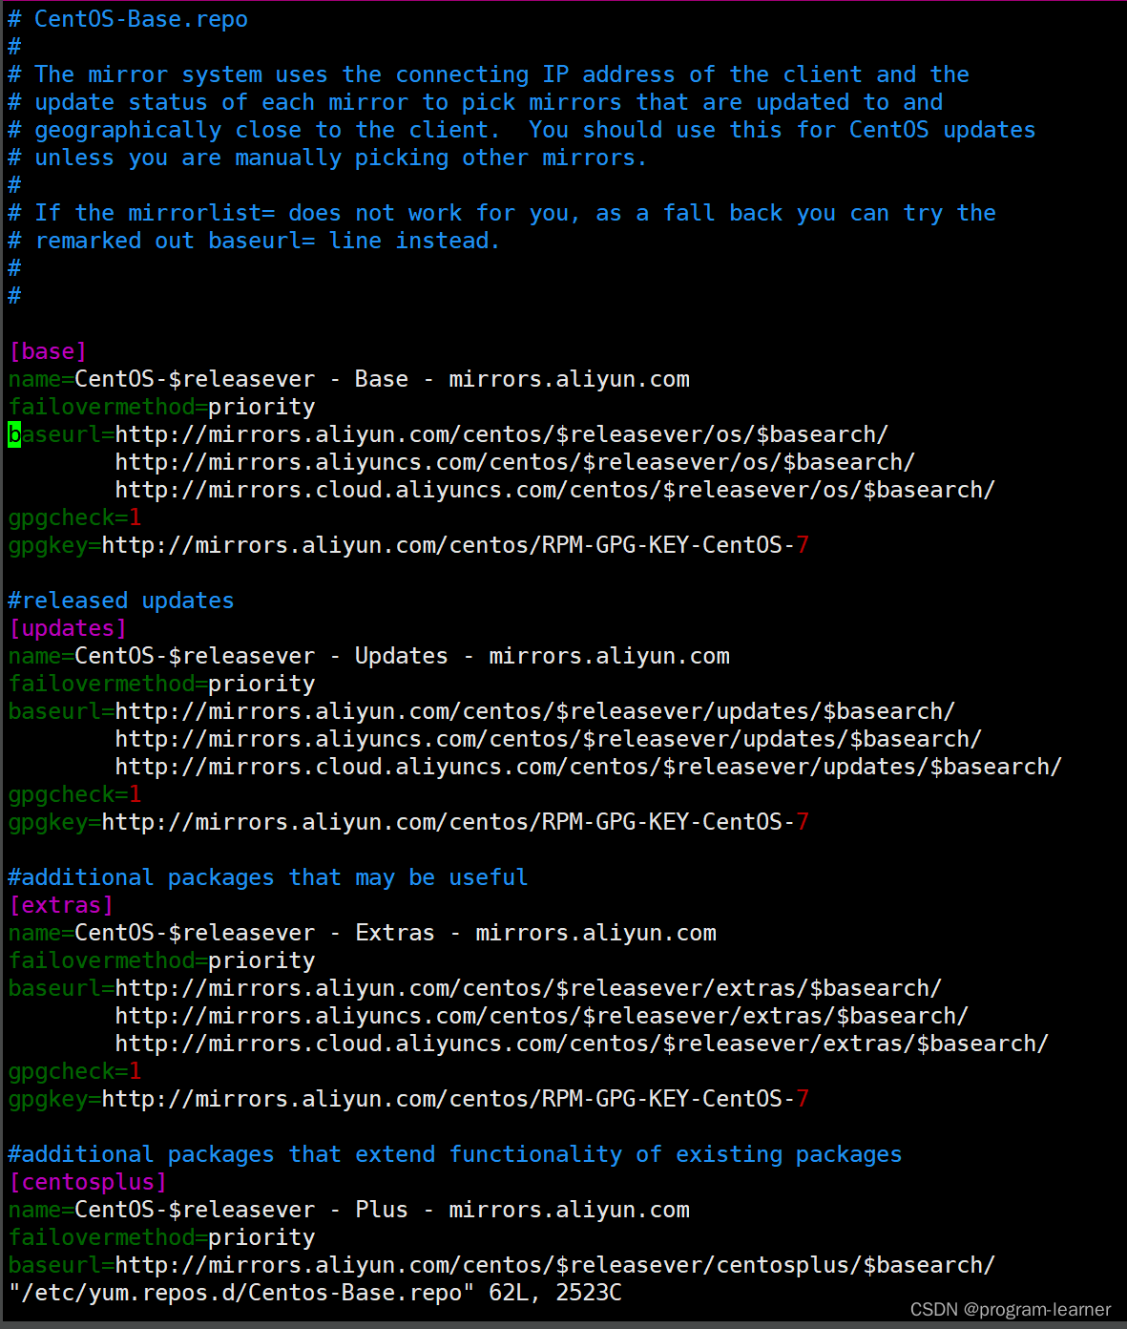Click the [extras] section header
This screenshot has height=1329, width=1127.
61,905
